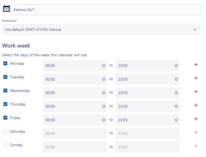Add another time range for Wednesday
The height and width of the screenshot is (157, 206).
point(196,92)
